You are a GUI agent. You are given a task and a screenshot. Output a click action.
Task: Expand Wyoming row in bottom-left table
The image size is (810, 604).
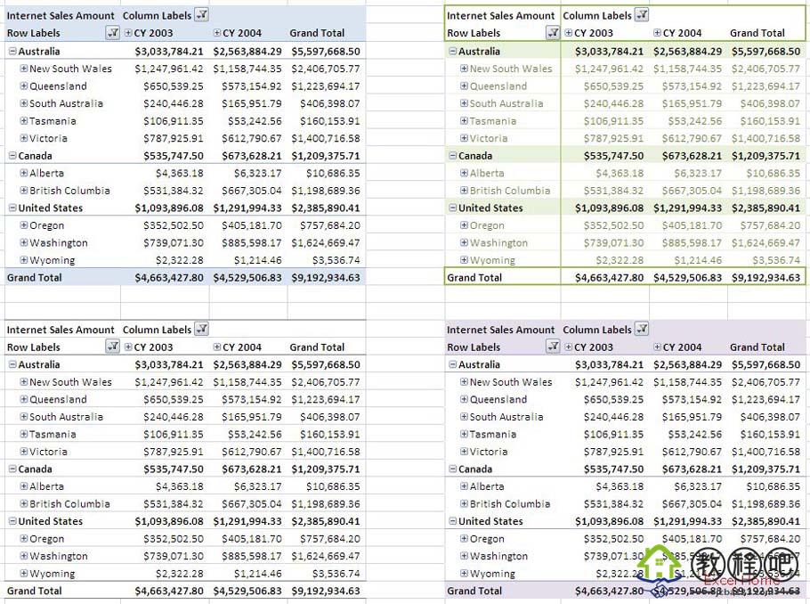24,574
